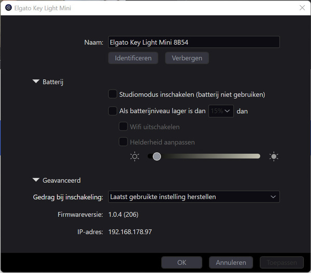Click the IP address 192.168.178.97

coord(130,232)
